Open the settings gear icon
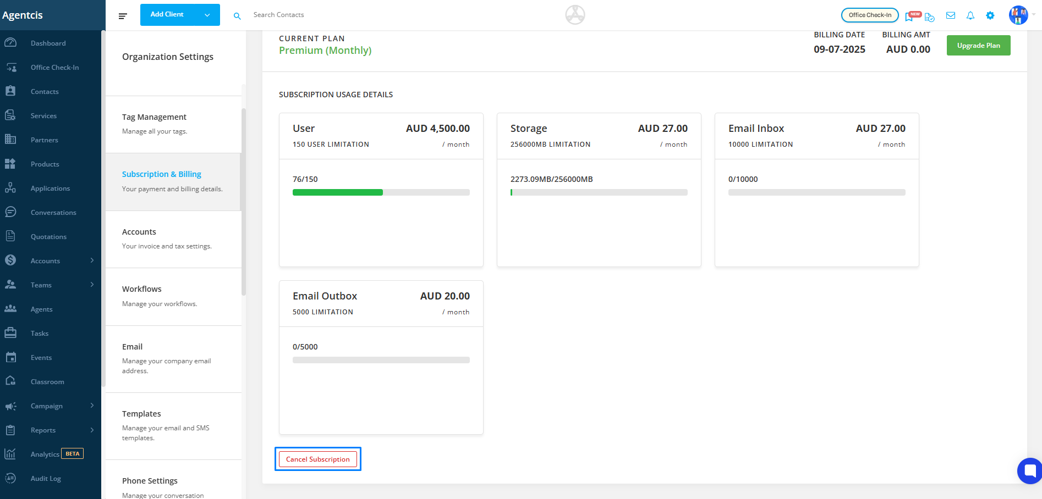Image resolution: width=1042 pixels, height=499 pixels. pos(990,15)
